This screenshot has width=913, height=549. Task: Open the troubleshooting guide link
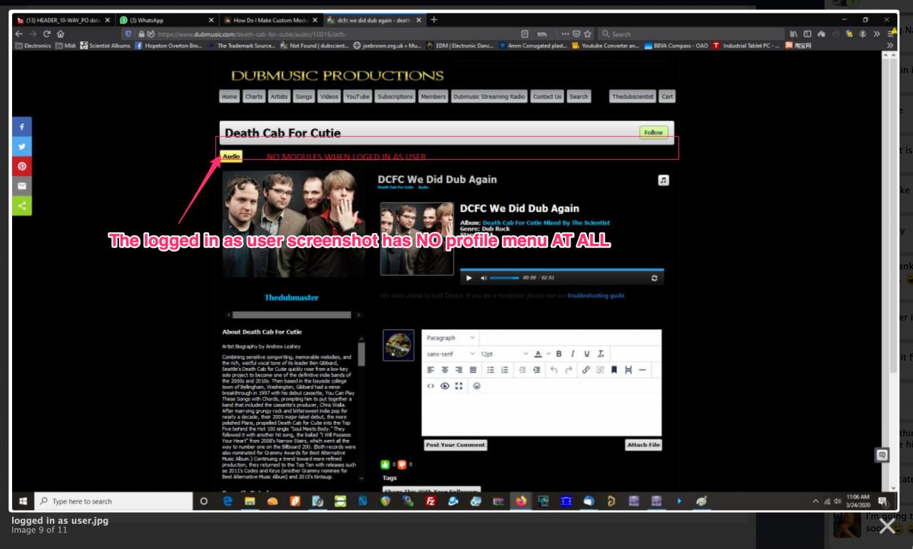click(596, 295)
